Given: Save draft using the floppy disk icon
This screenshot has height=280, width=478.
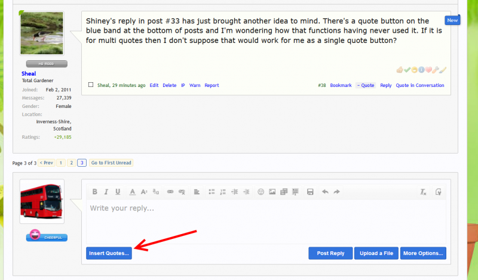Looking at the screenshot, I should coord(310,192).
